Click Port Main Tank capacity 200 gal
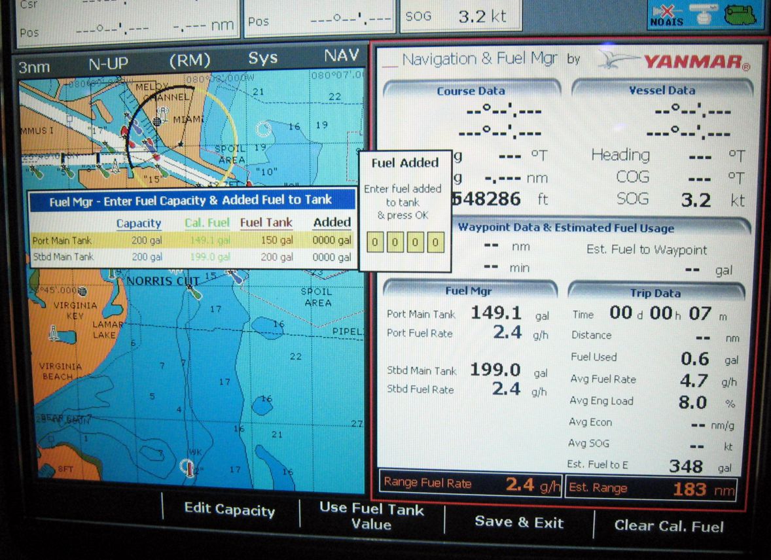Image resolution: width=771 pixels, height=560 pixels. pyautogui.click(x=147, y=241)
